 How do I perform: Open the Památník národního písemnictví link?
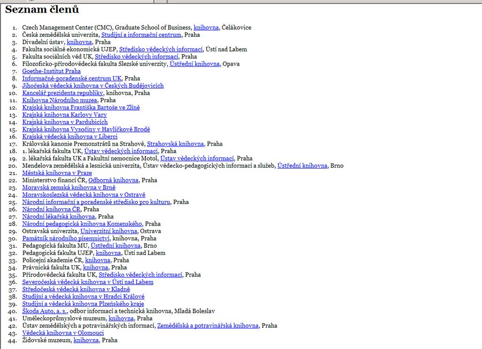(66, 239)
